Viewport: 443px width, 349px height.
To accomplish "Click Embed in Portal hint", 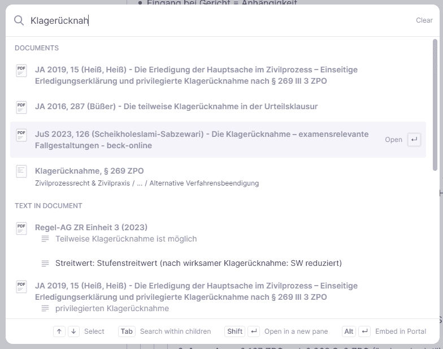I will tap(401, 331).
